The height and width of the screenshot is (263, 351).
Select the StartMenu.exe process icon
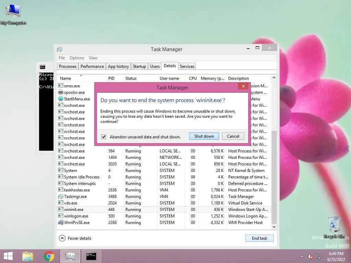coord(60,99)
